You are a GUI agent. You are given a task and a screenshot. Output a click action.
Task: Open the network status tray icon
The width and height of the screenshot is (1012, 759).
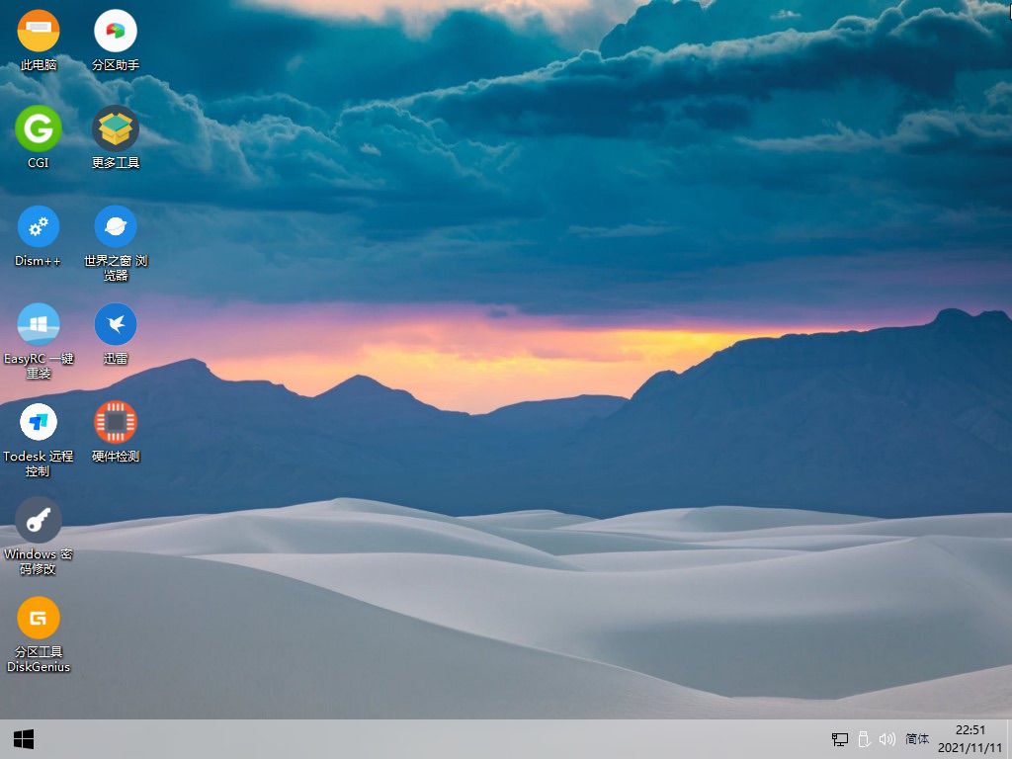[x=839, y=738]
